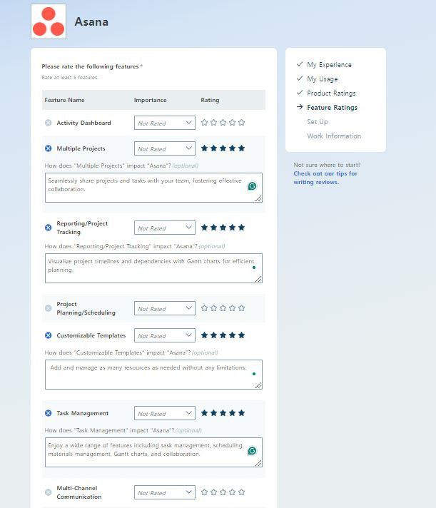
Task: Go to Product Ratings step
Action: (331, 93)
